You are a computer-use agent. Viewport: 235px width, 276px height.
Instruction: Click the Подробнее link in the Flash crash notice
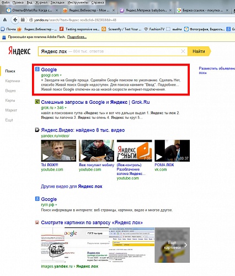point(77,37)
